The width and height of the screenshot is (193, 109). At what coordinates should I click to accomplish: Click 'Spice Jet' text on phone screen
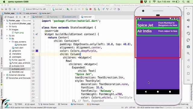(x=145, y=25)
